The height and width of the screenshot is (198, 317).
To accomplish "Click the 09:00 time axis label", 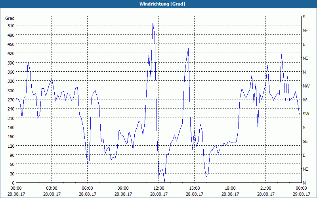I will click(123, 188).
